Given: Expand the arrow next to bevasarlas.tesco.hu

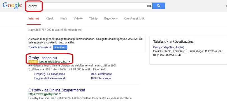Looking at the screenshot, I should pyautogui.click(x=70, y=61).
